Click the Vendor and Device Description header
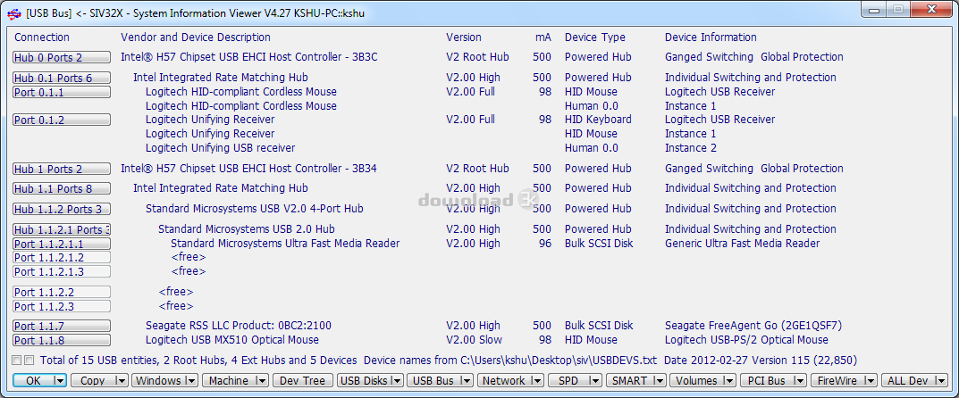The image size is (959, 398). [196, 37]
